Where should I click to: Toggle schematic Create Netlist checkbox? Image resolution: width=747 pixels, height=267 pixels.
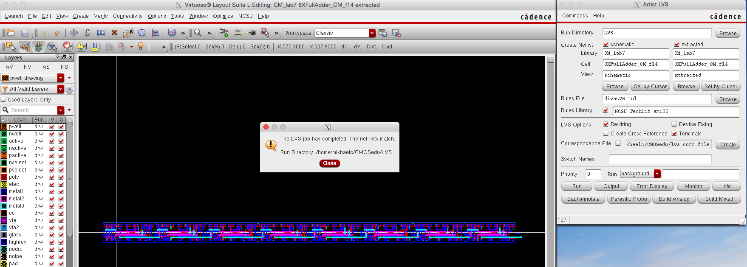click(606, 45)
